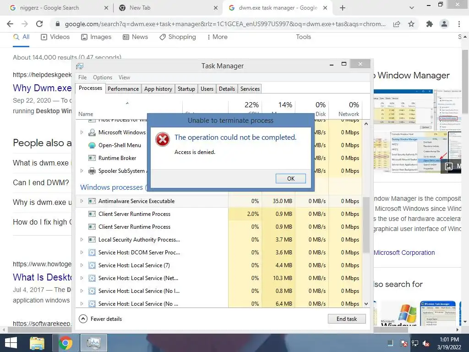Click the 22% CPU column header

(x=245, y=109)
